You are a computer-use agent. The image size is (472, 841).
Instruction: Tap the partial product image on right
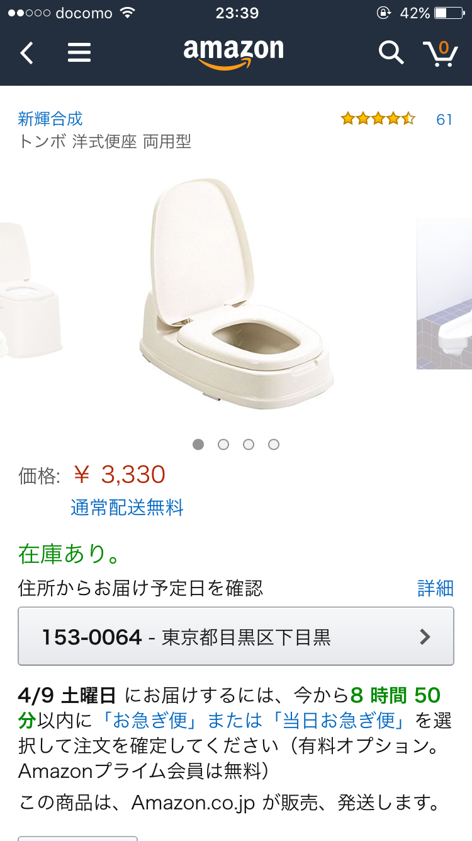tap(444, 294)
